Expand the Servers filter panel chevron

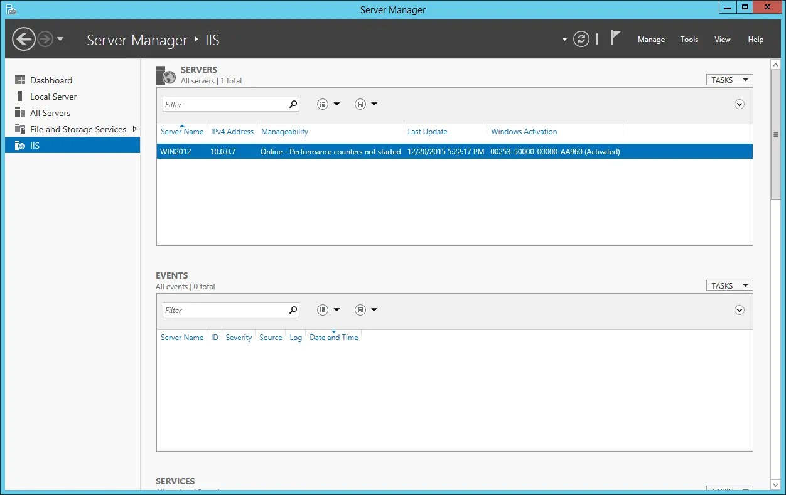(740, 104)
